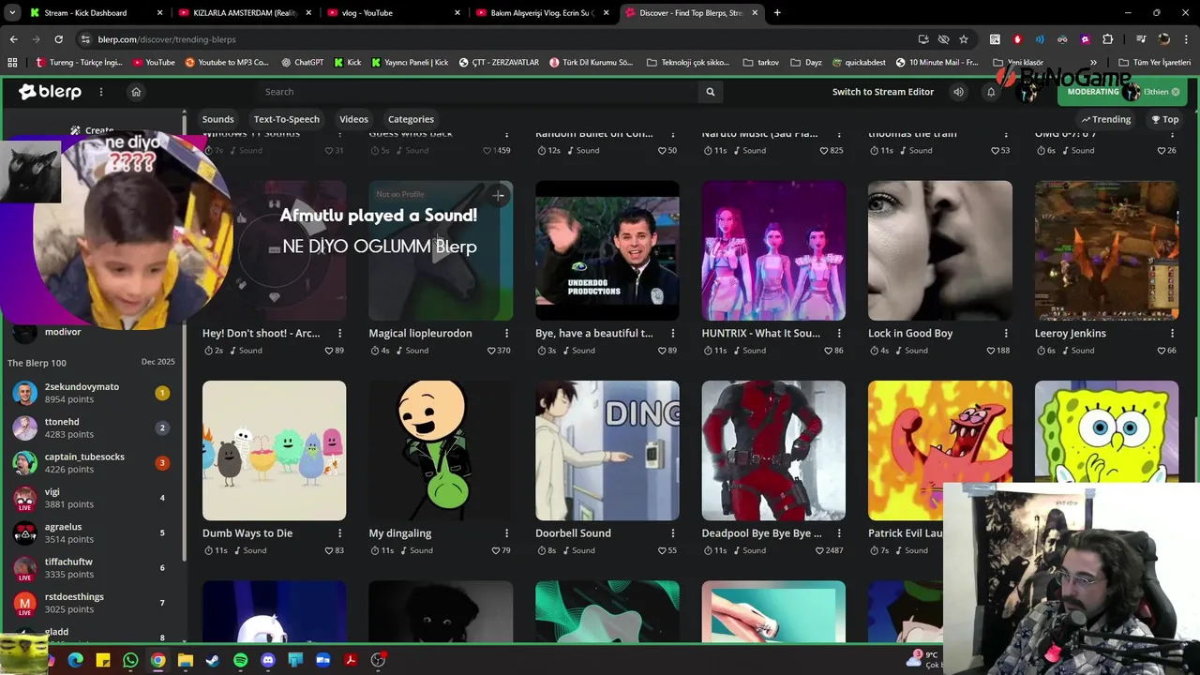Open options menu for Hey! Don't shoot!

pos(339,333)
